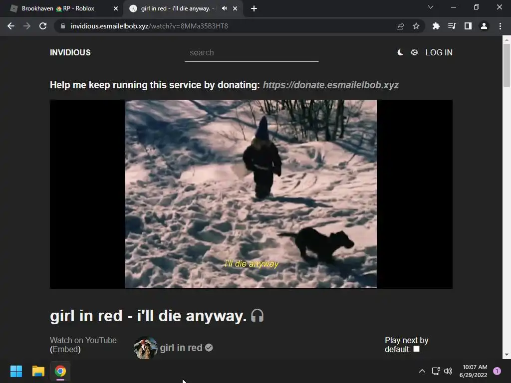The width and height of the screenshot is (511, 383).
Task: Open Watch on YouTube link
Action: pos(83,340)
